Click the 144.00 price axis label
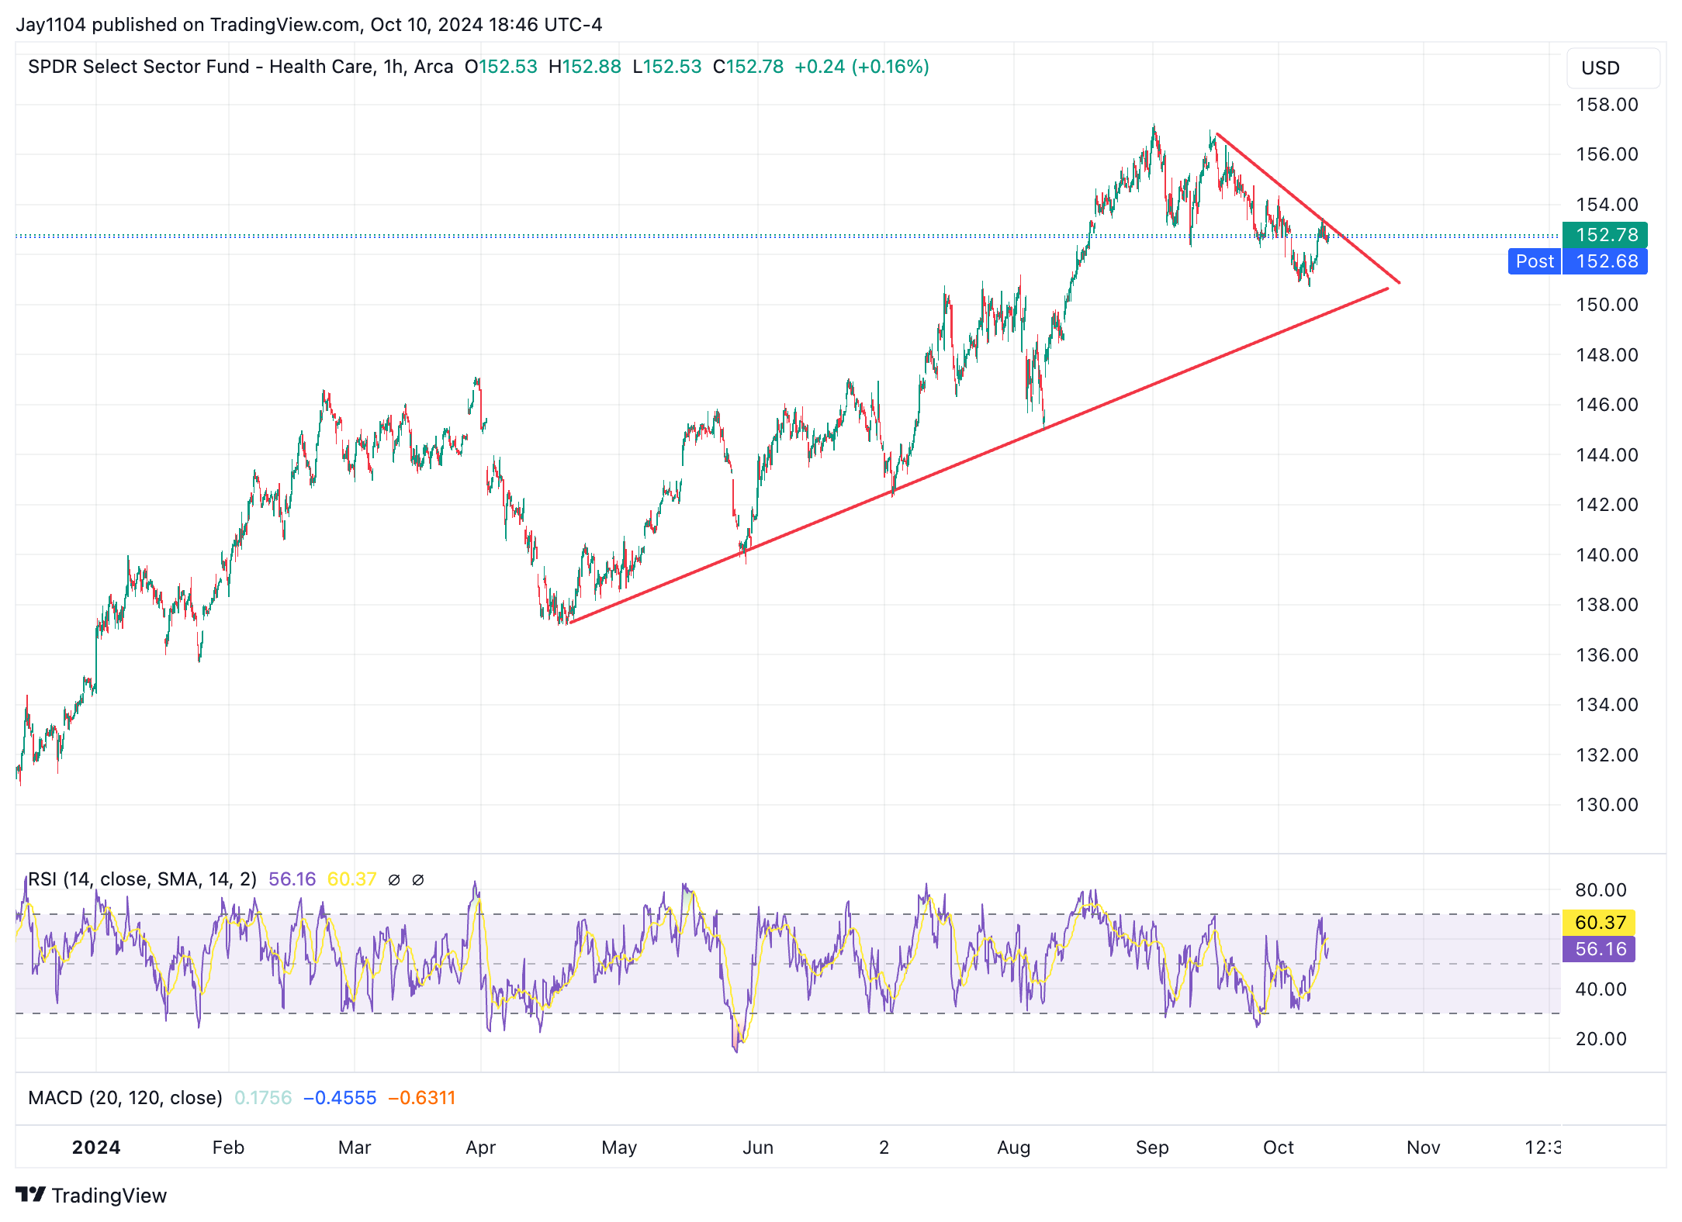 coord(1607,455)
